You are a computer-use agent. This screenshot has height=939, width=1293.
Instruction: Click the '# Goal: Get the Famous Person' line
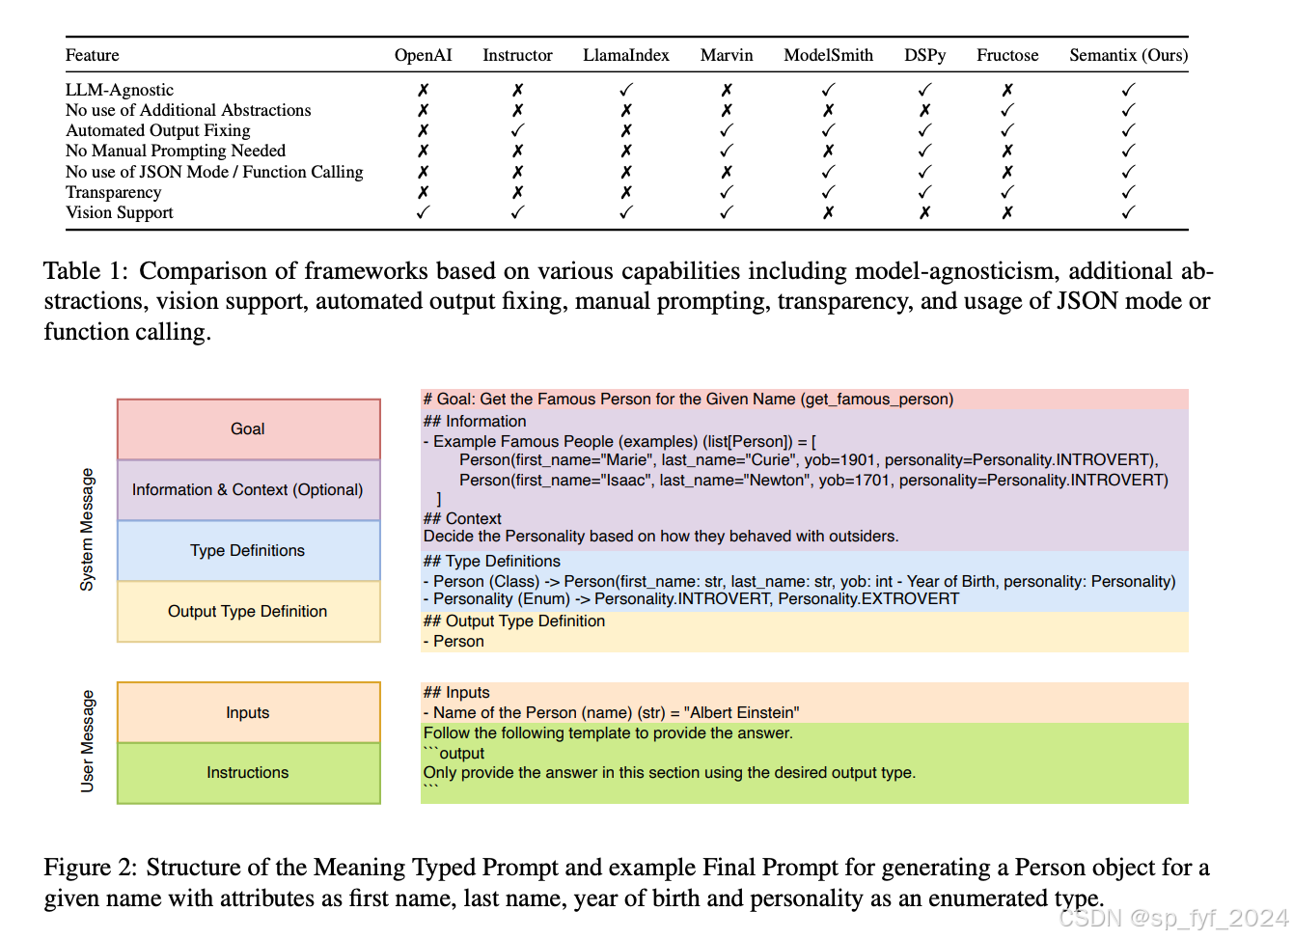(688, 400)
